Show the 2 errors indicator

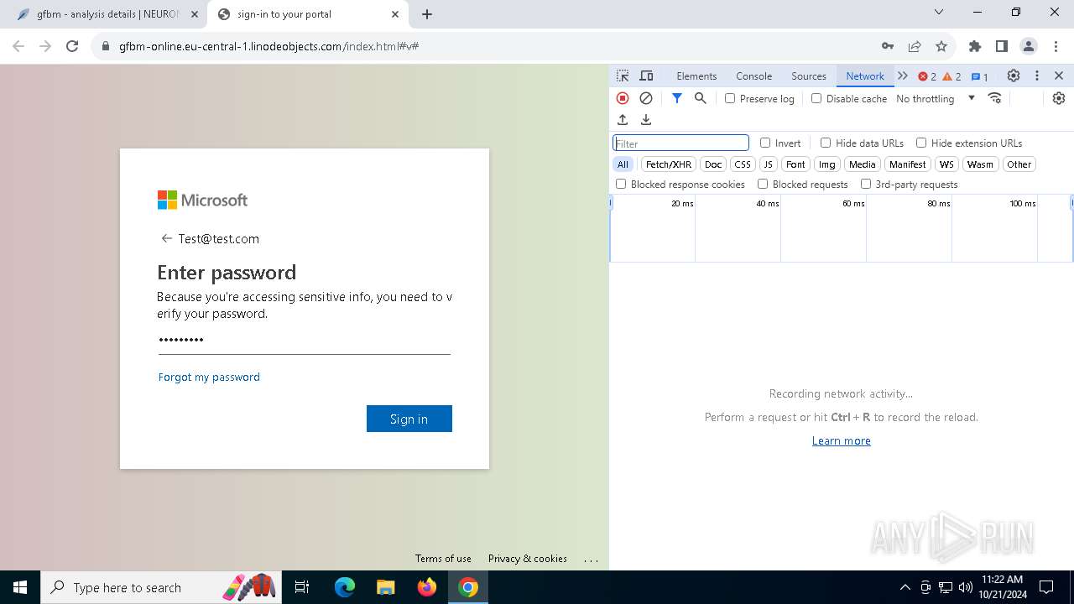point(927,76)
